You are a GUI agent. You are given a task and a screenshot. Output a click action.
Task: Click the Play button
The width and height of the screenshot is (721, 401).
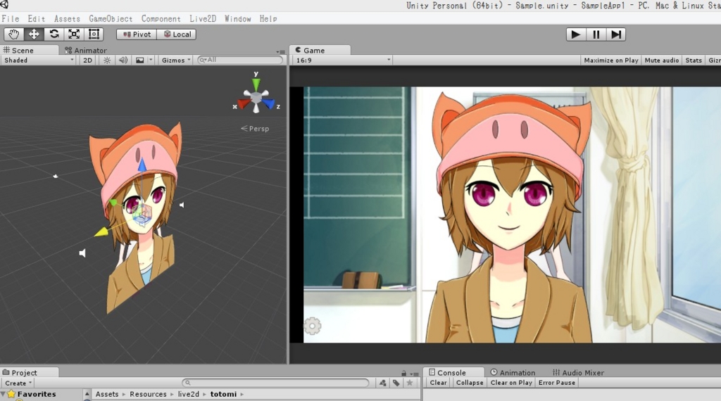click(x=576, y=34)
